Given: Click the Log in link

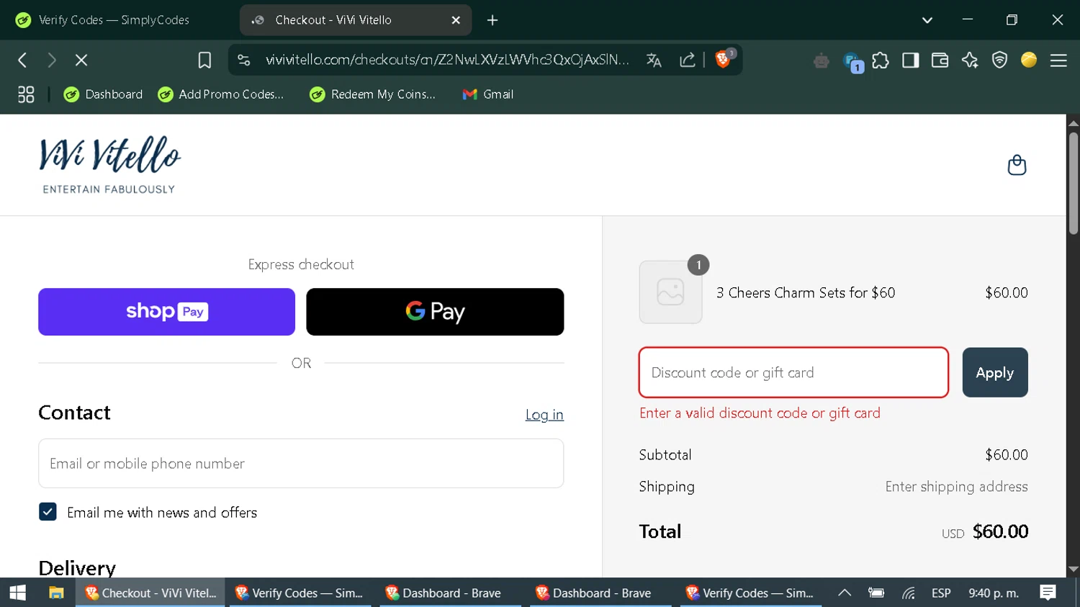Looking at the screenshot, I should point(544,415).
